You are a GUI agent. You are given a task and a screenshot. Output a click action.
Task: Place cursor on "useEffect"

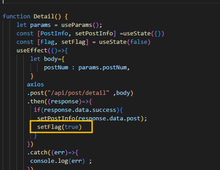[x=32, y=51]
